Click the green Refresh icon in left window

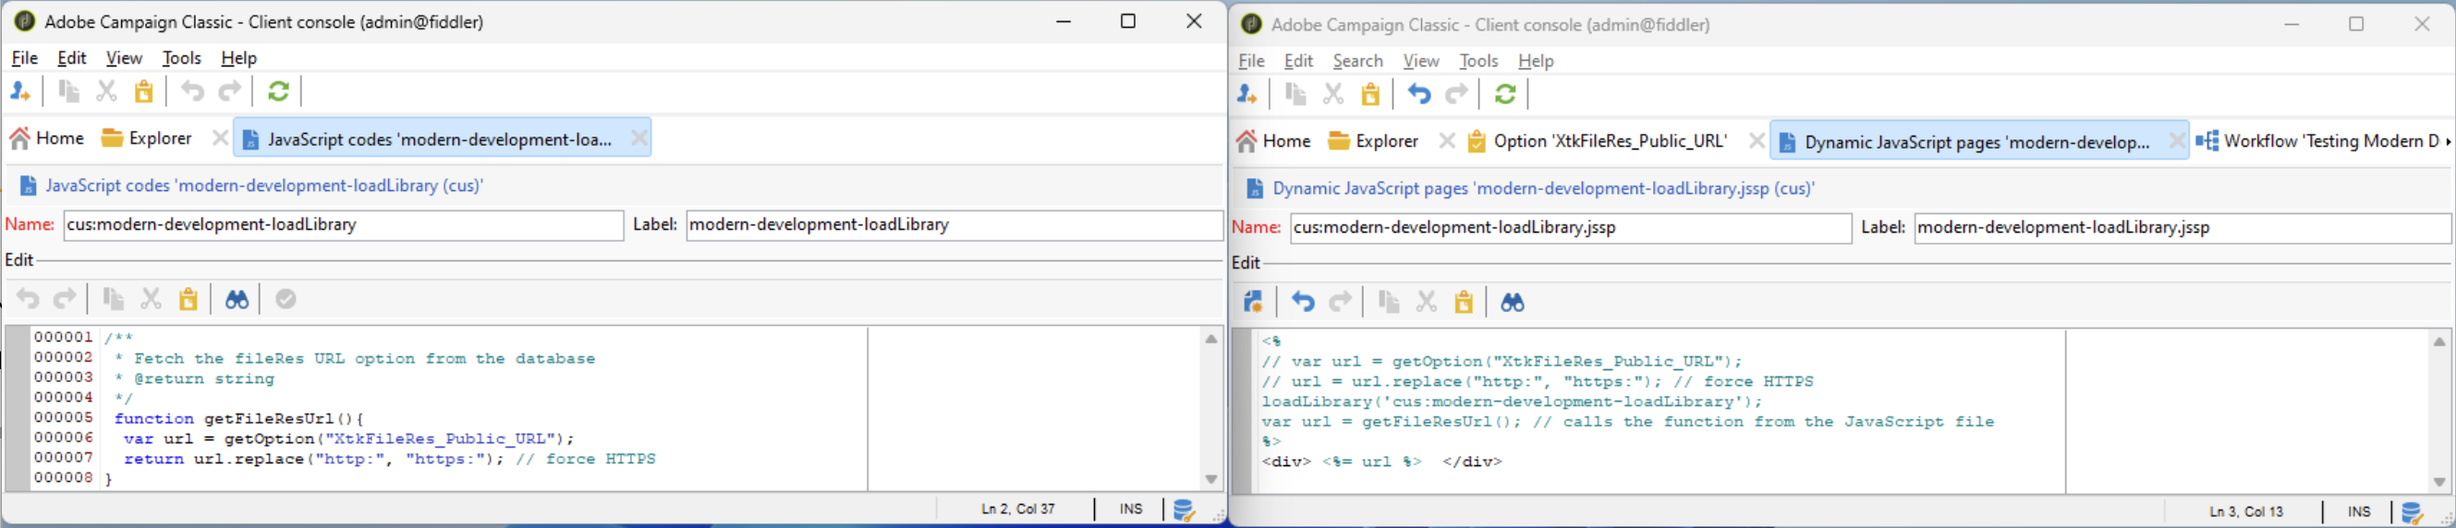(x=278, y=91)
